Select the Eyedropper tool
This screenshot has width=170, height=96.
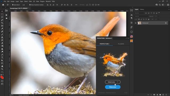pyautogui.click(x=2, y=29)
